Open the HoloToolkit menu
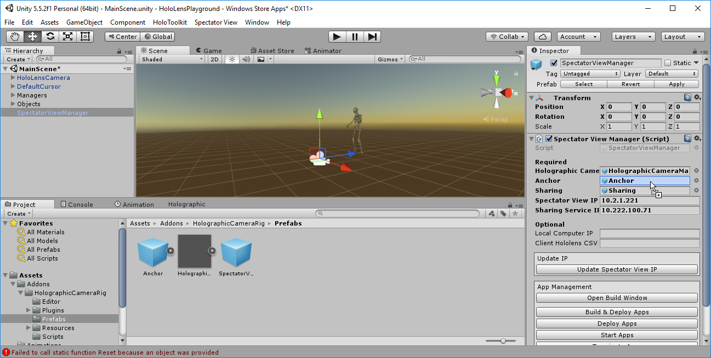The width and height of the screenshot is (711, 358). (x=170, y=22)
